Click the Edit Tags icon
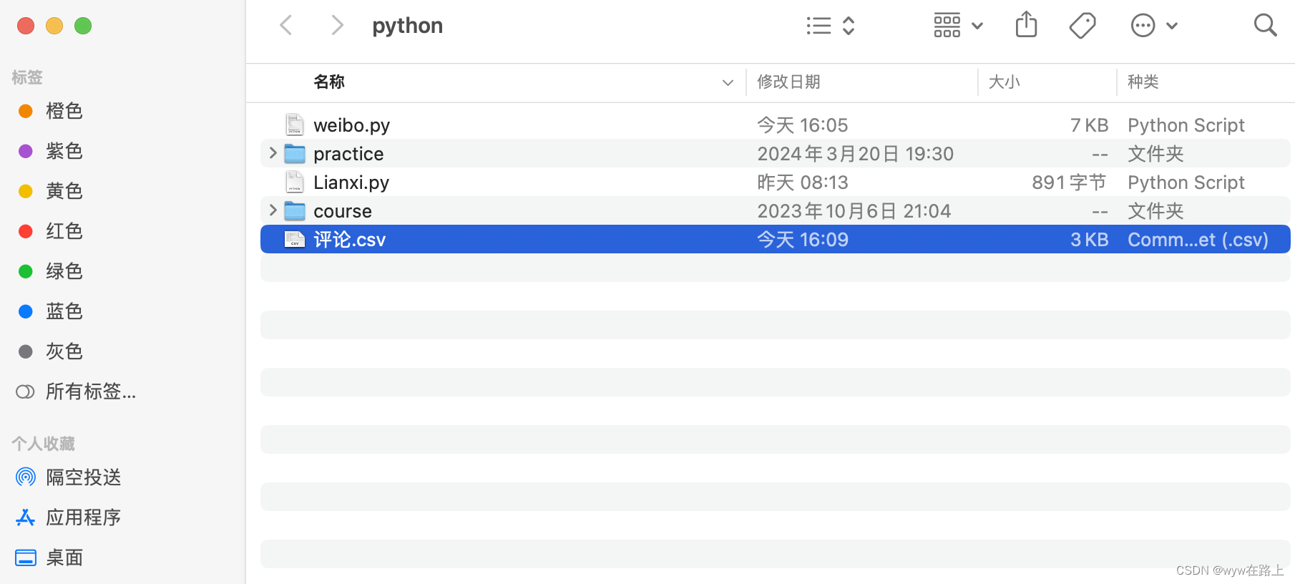The height and width of the screenshot is (584, 1295). click(1083, 26)
